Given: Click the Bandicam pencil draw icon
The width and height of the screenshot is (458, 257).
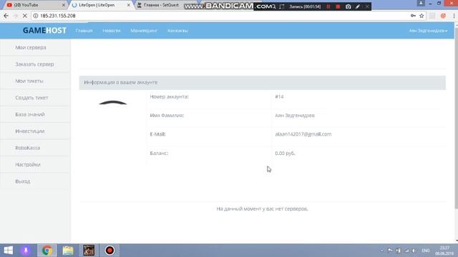Looking at the screenshot, I should [358, 6].
